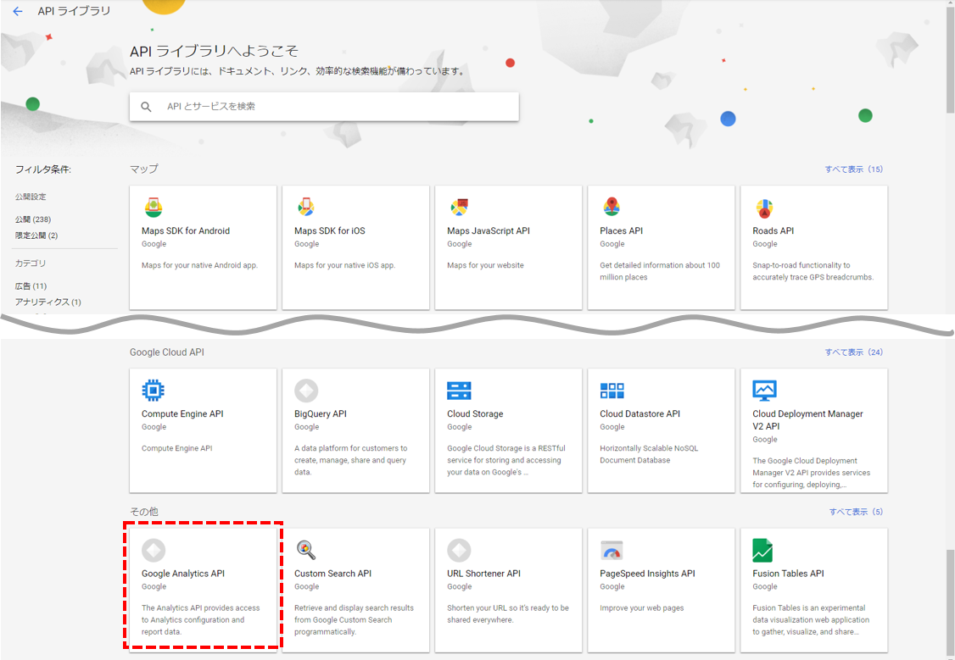
Task: Click the Compute Engine API chip icon
Action: (153, 391)
